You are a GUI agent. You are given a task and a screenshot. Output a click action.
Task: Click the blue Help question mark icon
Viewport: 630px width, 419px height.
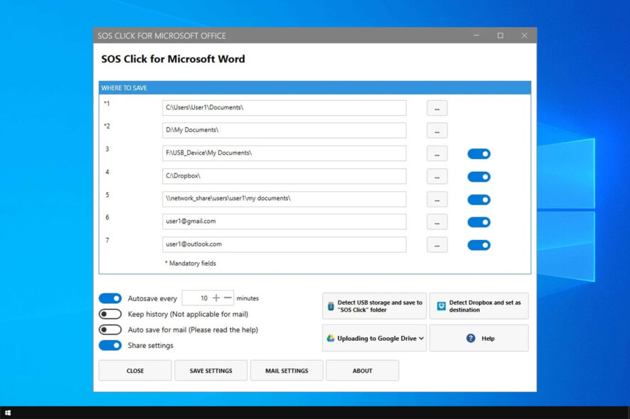(x=471, y=338)
